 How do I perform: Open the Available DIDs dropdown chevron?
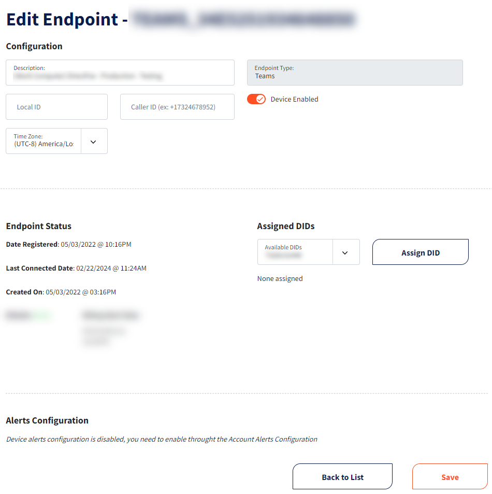click(x=345, y=252)
